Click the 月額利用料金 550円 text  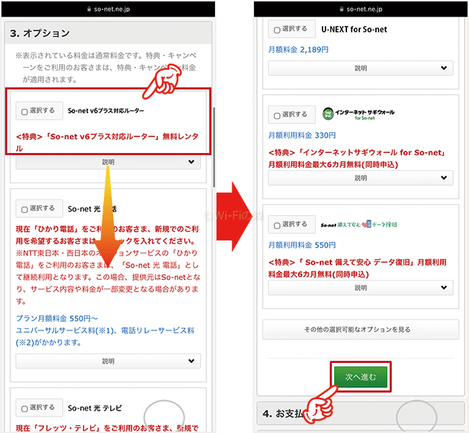(302, 245)
